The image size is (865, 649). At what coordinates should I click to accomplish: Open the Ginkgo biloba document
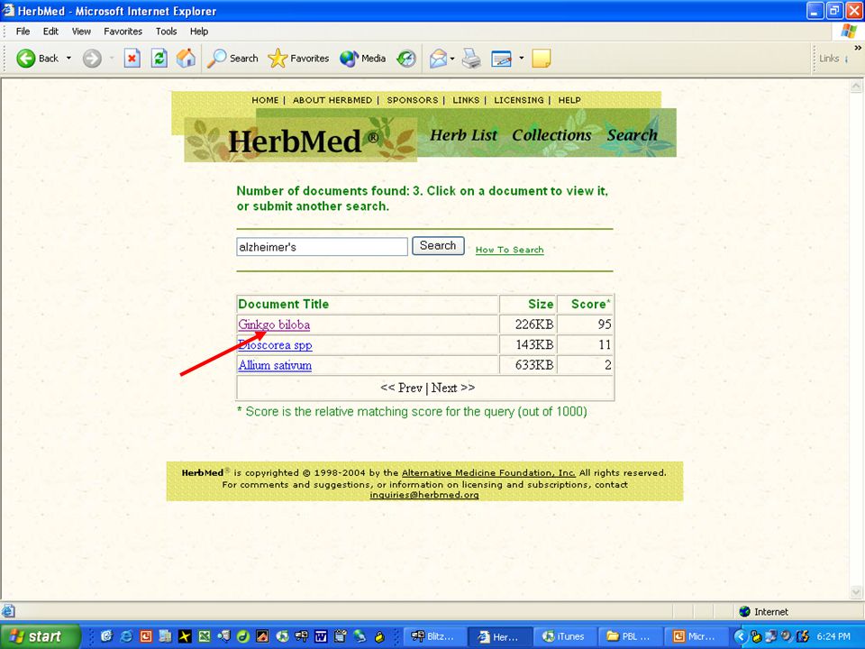pos(274,324)
